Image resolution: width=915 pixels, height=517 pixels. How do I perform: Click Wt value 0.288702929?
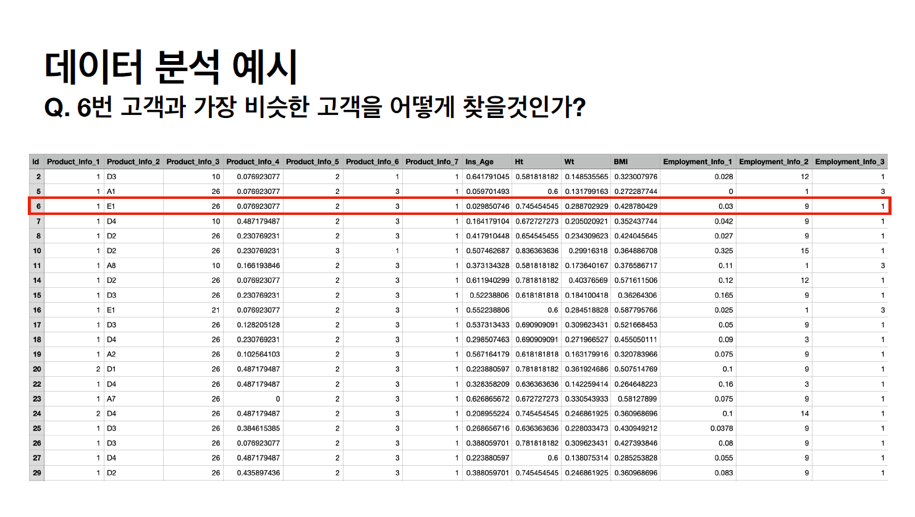[x=586, y=206]
